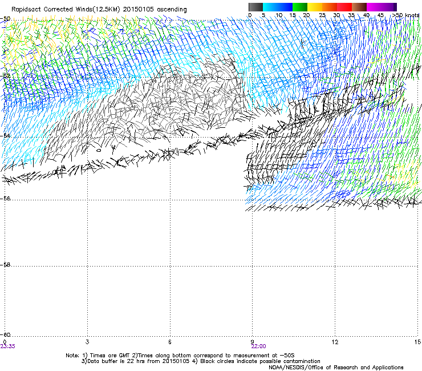Click the magenta 40-45 knots color swatch

click(374, 7)
